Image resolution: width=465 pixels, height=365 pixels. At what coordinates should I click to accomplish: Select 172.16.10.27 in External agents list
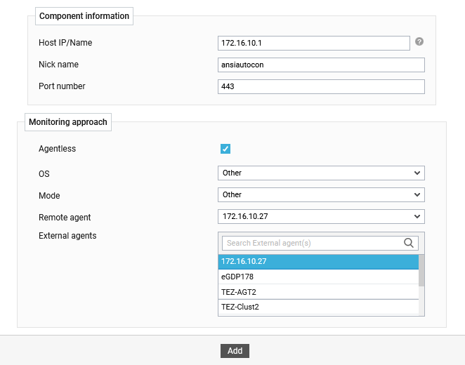point(318,262)
